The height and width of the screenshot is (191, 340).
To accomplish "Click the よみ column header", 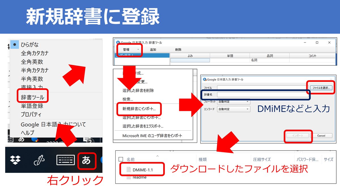I will pyautogui.click(x=190, y=56).
